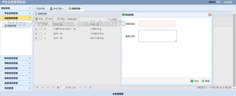The height and width of the screenshot is (96, 236).
Task: Switch to the 欢迎使用 tab
Action: (x=40, y=9)
